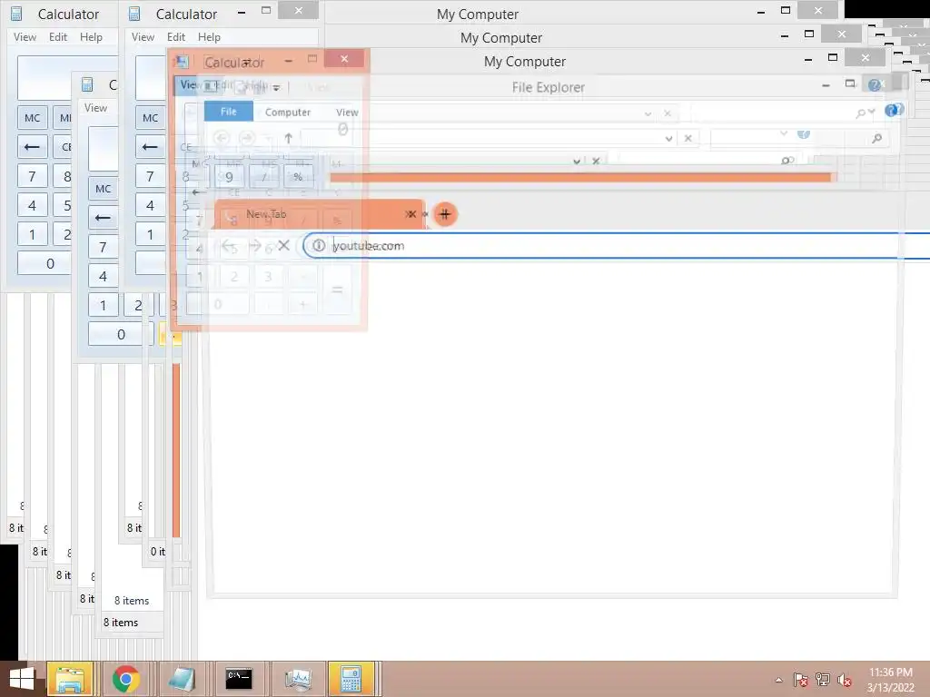
Task: Open Edit menu in leftmost Calculator window
Action: (x=58, y=36)
